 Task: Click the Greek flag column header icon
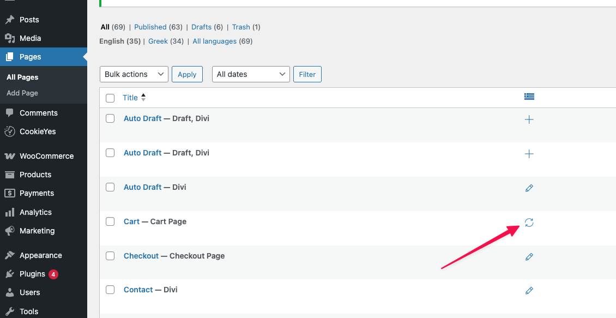(x=529, y=97)
